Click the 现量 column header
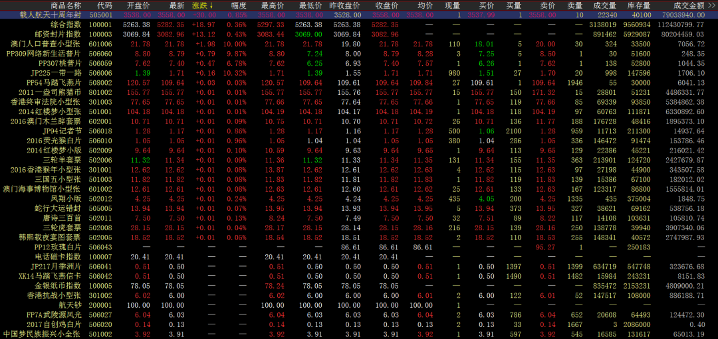Image resolution: width=718 pixels, height=339 pixels. click(453, 6)
